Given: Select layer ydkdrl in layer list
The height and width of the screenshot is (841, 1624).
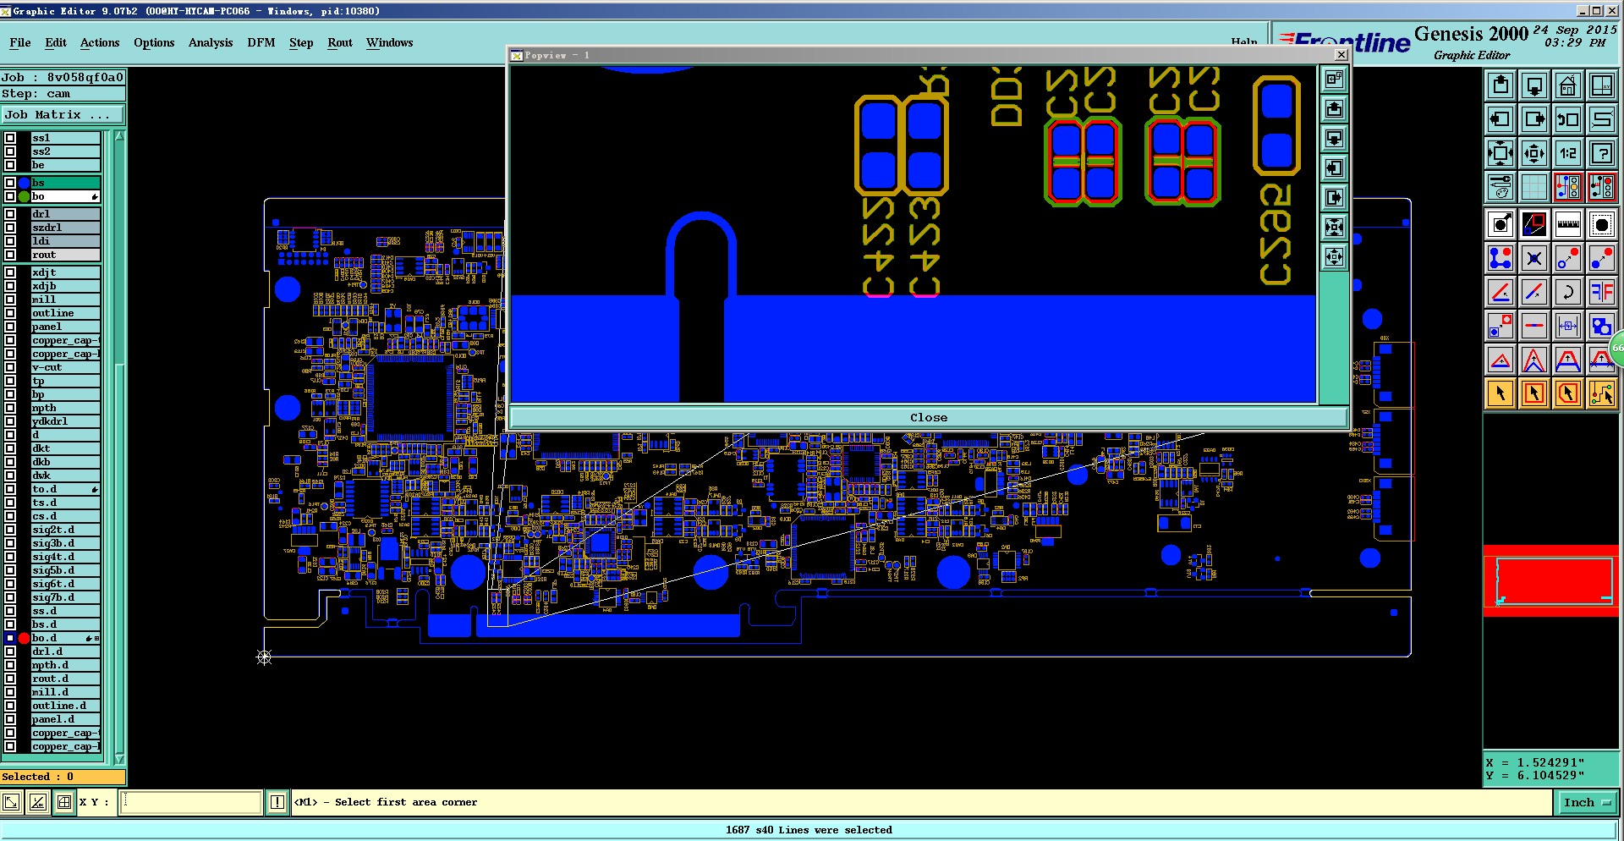Looking at the screenshot, I should pos(66,421).
